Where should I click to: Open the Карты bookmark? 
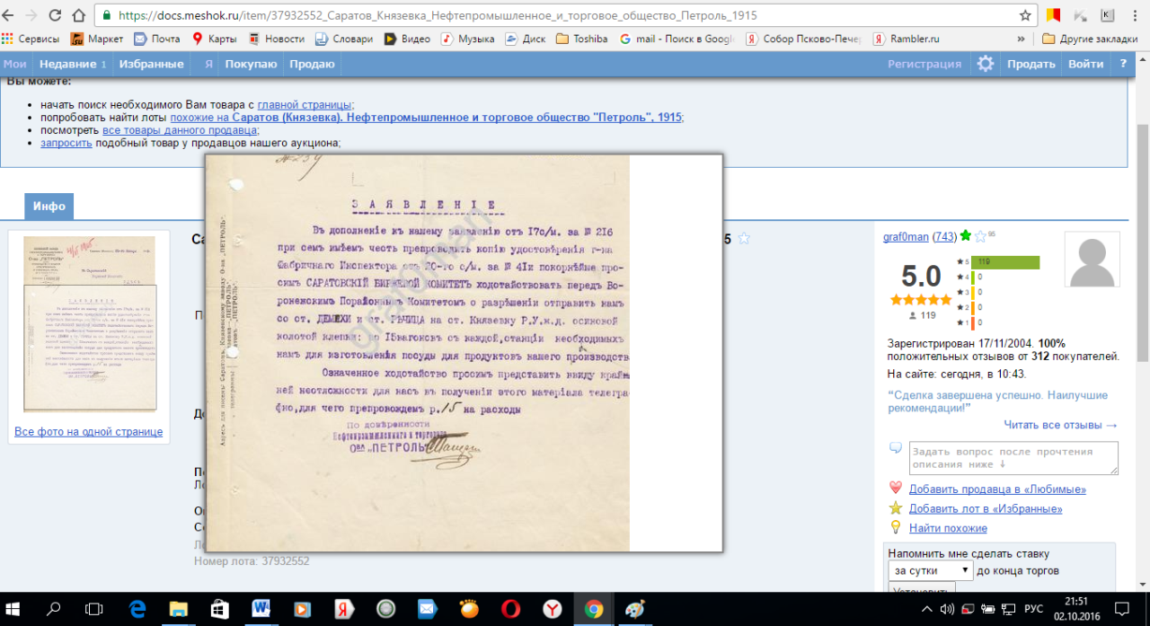215,39
